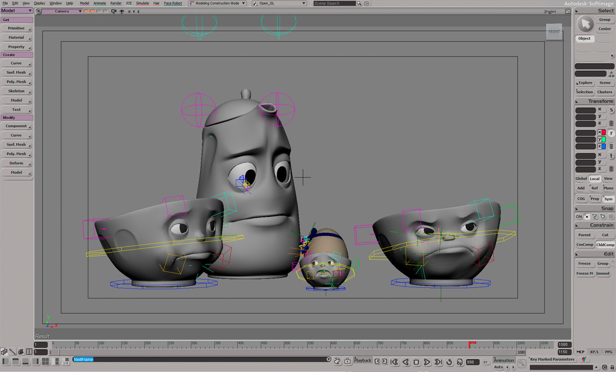
Task: Open the Modeling Construction Mode dropdown
Action: coord(217,4)
